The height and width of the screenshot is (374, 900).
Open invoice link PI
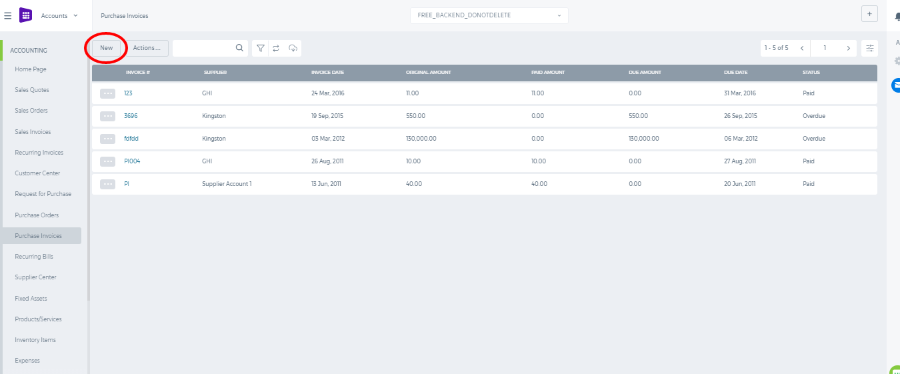127,184
